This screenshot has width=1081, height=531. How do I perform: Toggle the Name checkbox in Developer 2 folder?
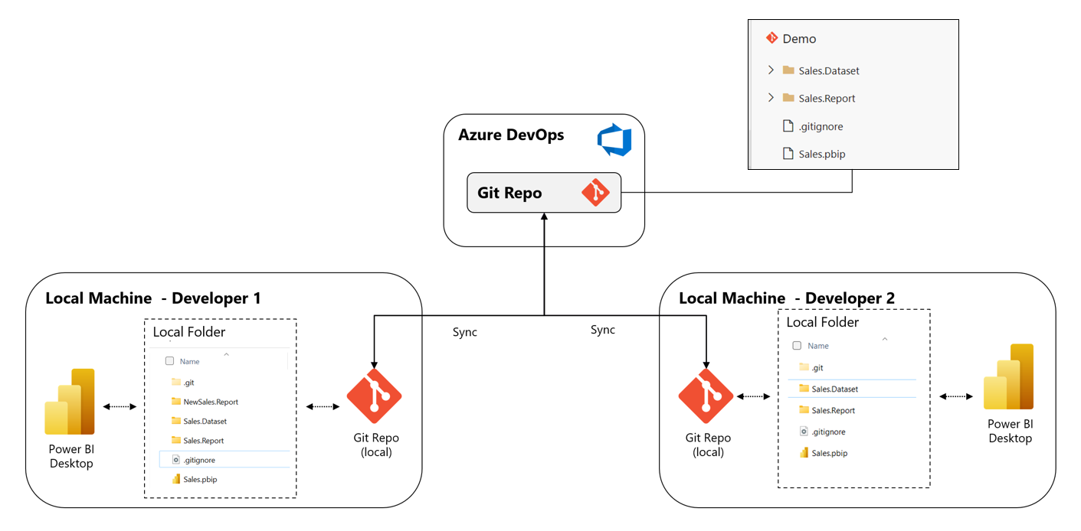(x=796, y=345)
